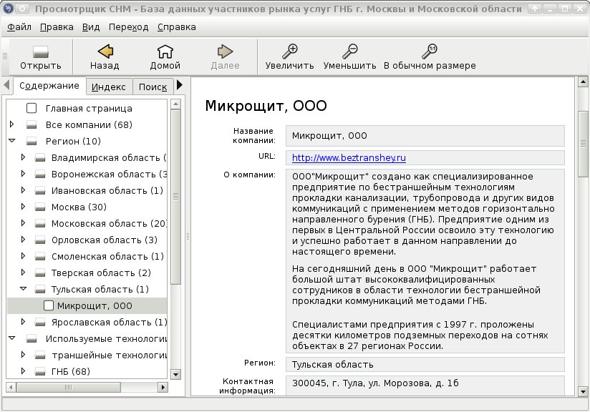Switch to the Поиск tab

point(153,87)
